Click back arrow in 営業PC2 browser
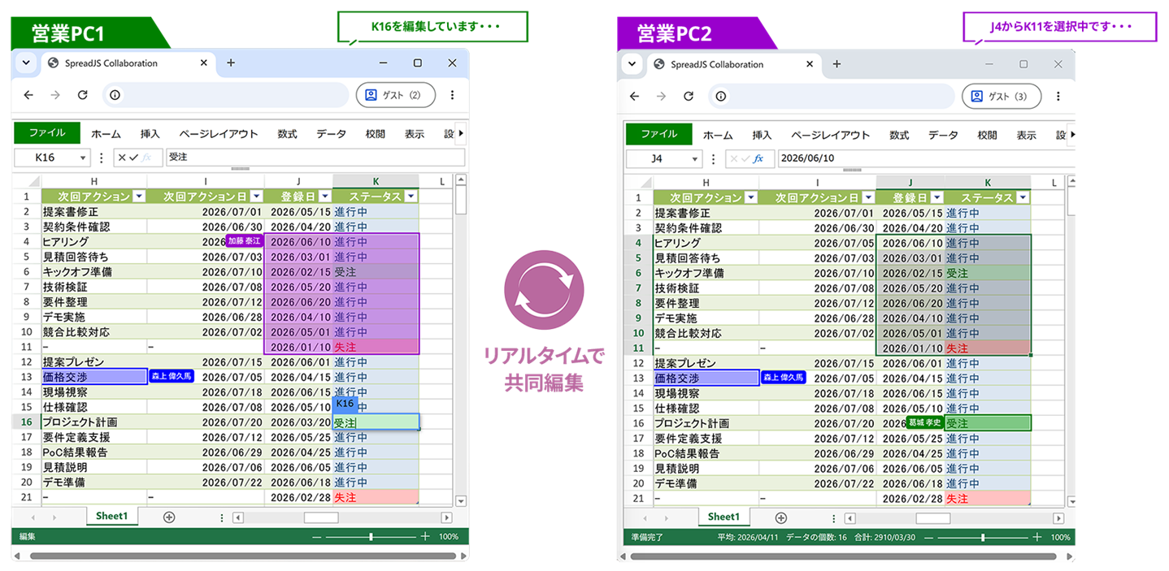The image size is (1169, 571). click(x=635, y=96)
